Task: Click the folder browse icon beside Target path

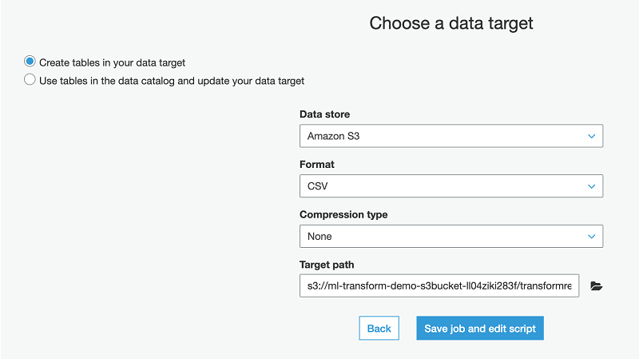Action: (x=596, y=286)
